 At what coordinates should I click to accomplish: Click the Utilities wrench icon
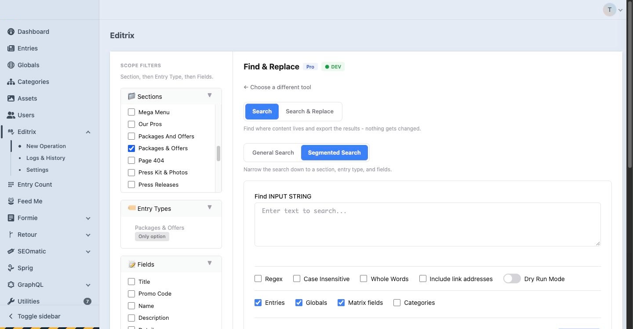(11, 301)
